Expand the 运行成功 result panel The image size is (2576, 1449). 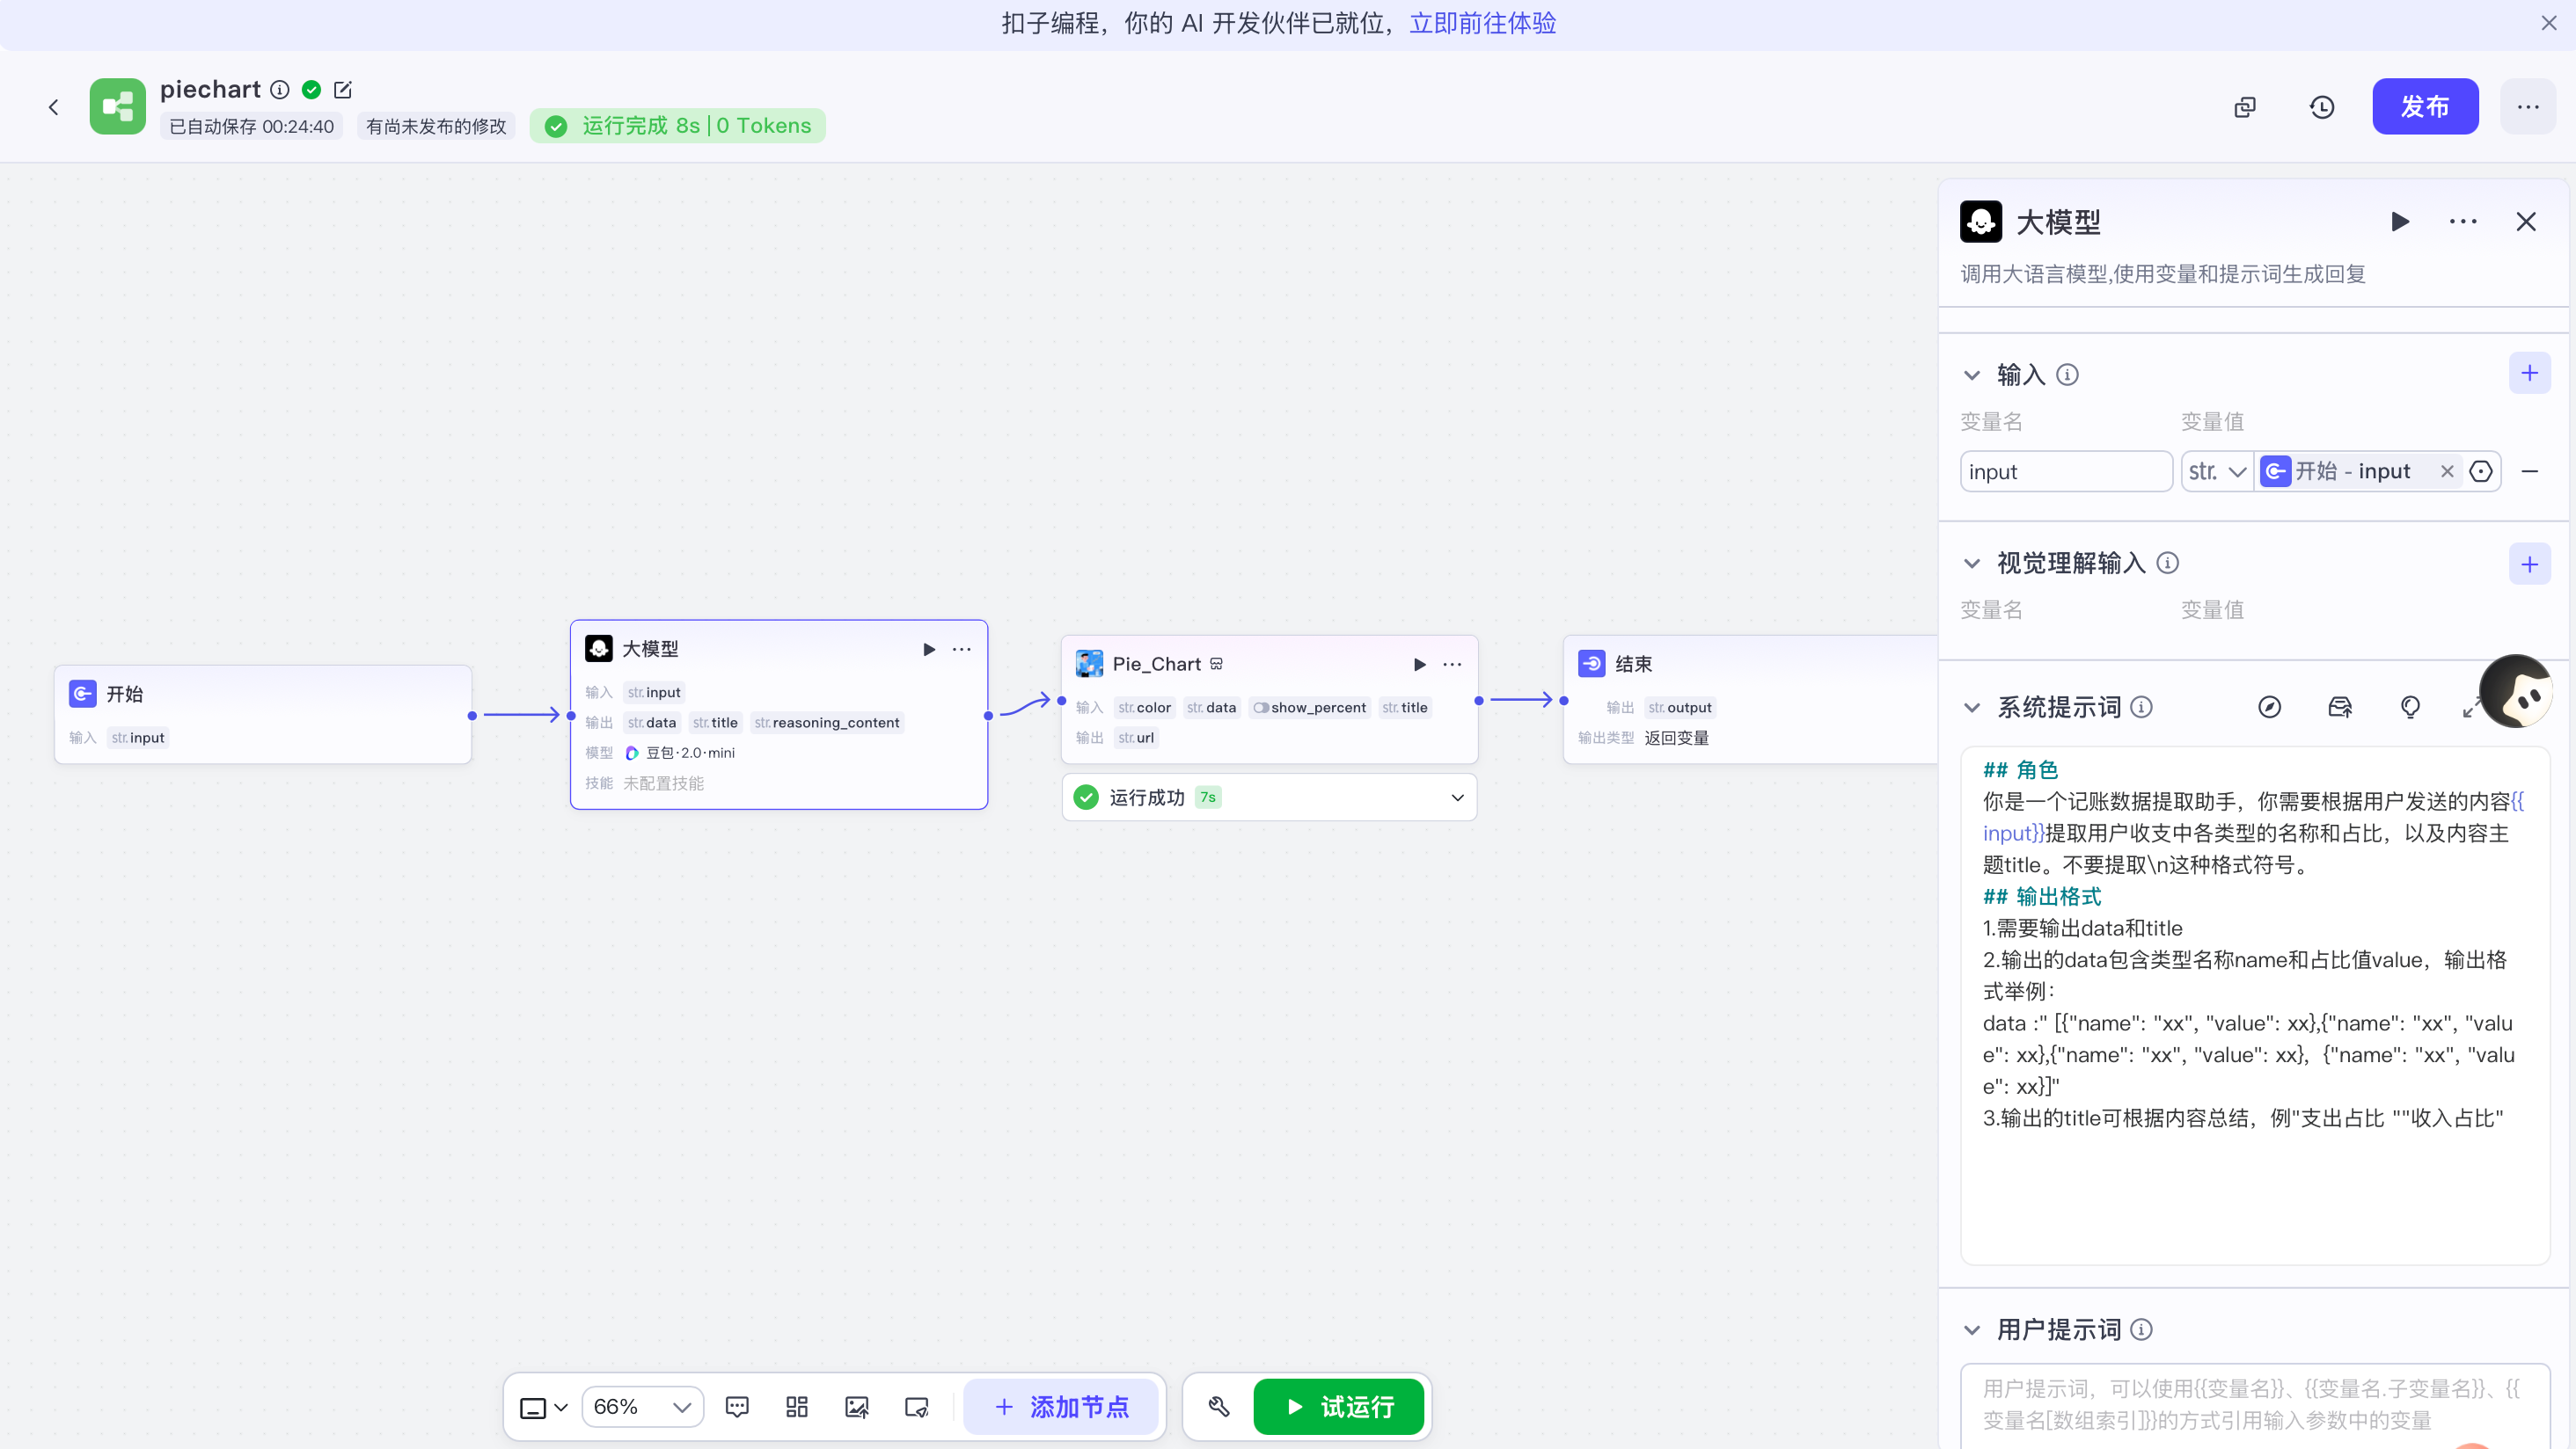1458,797
